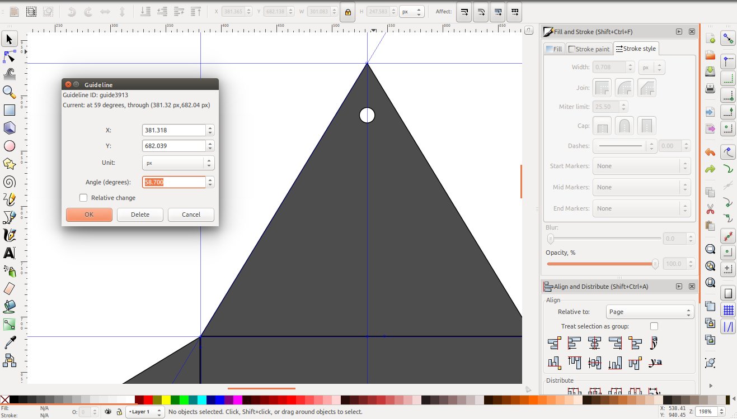Select the Paint bucket tool

[9, 306]
